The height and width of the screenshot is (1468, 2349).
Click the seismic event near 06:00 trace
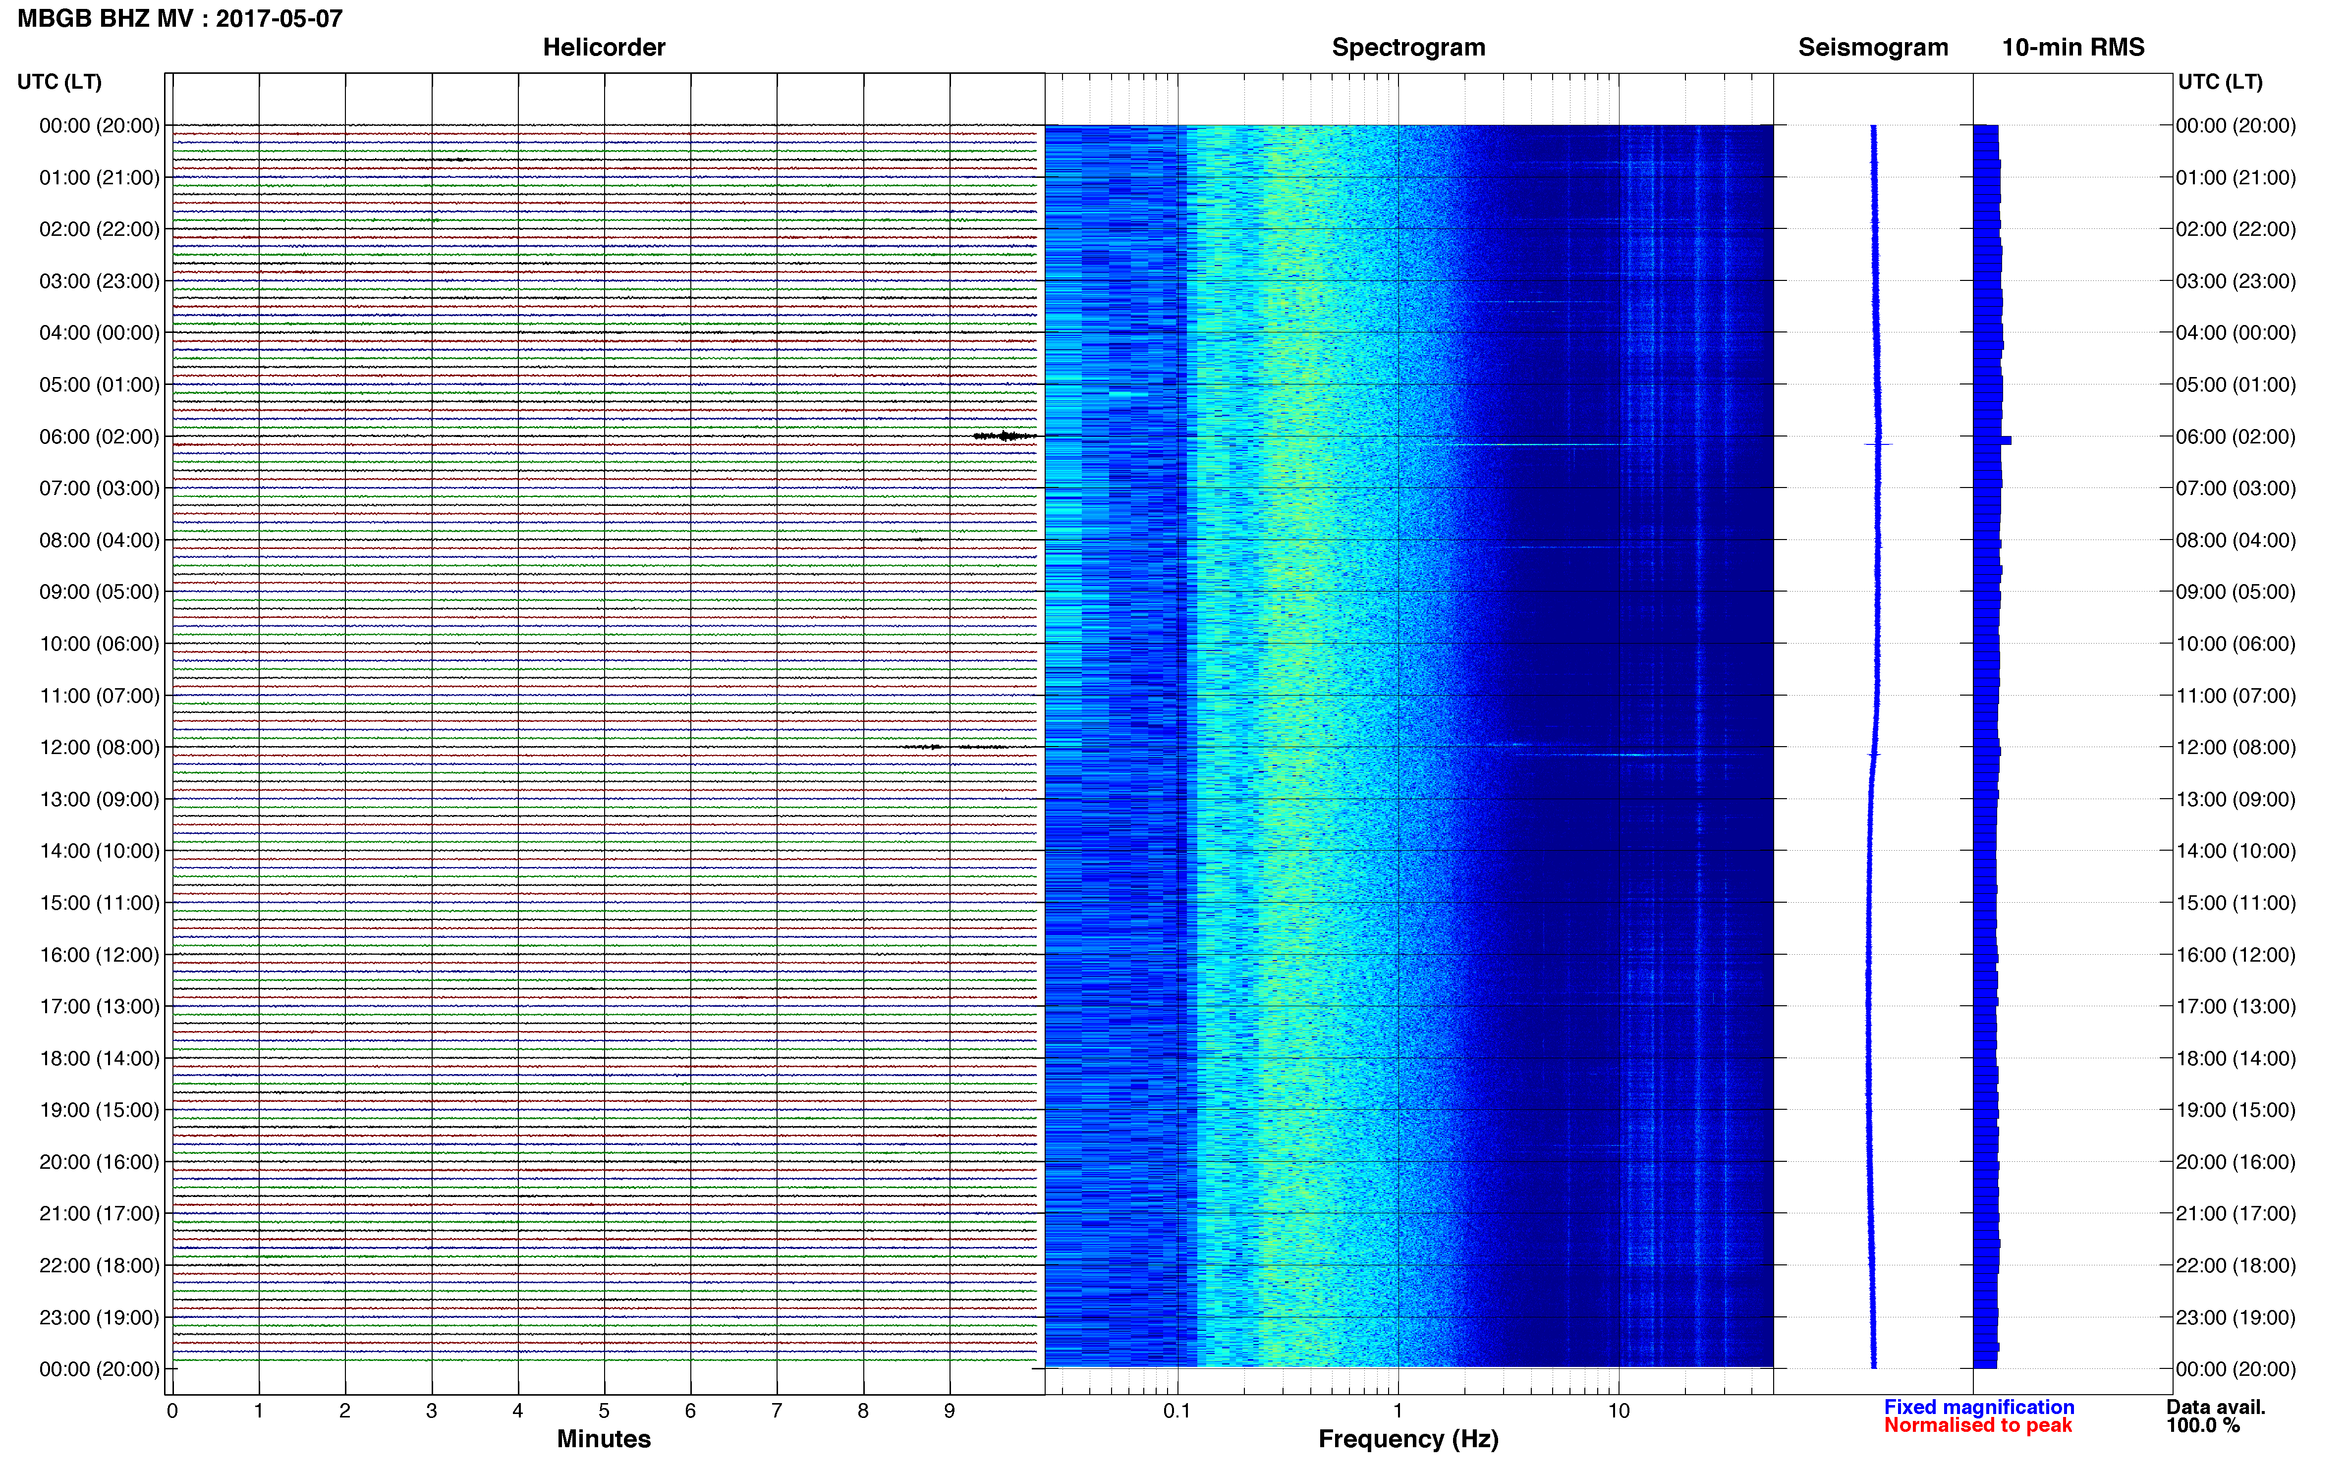tap(1005, 437)
